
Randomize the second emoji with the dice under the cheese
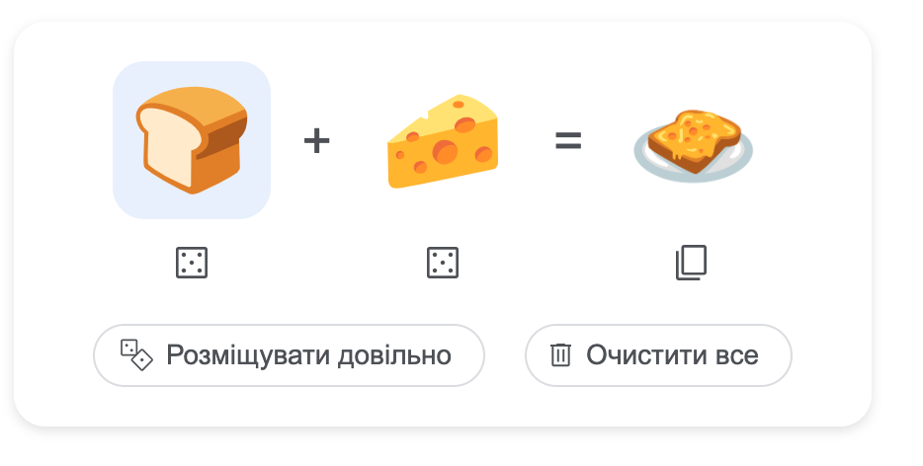point(442,263)
